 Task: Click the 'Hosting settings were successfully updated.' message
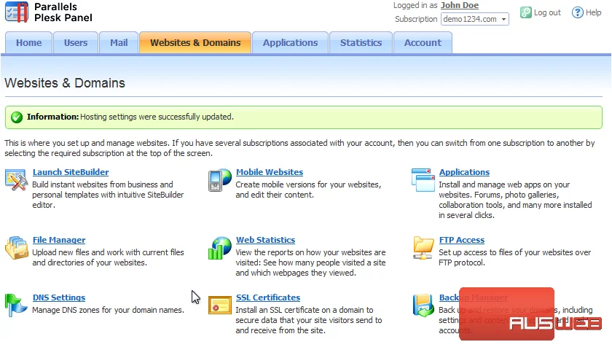point(157,117)
